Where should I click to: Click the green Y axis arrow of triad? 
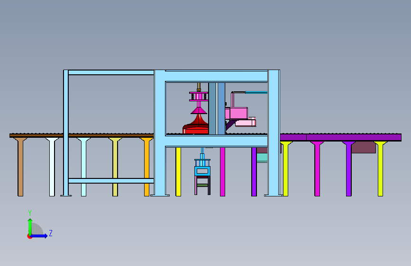coord(30,226)
